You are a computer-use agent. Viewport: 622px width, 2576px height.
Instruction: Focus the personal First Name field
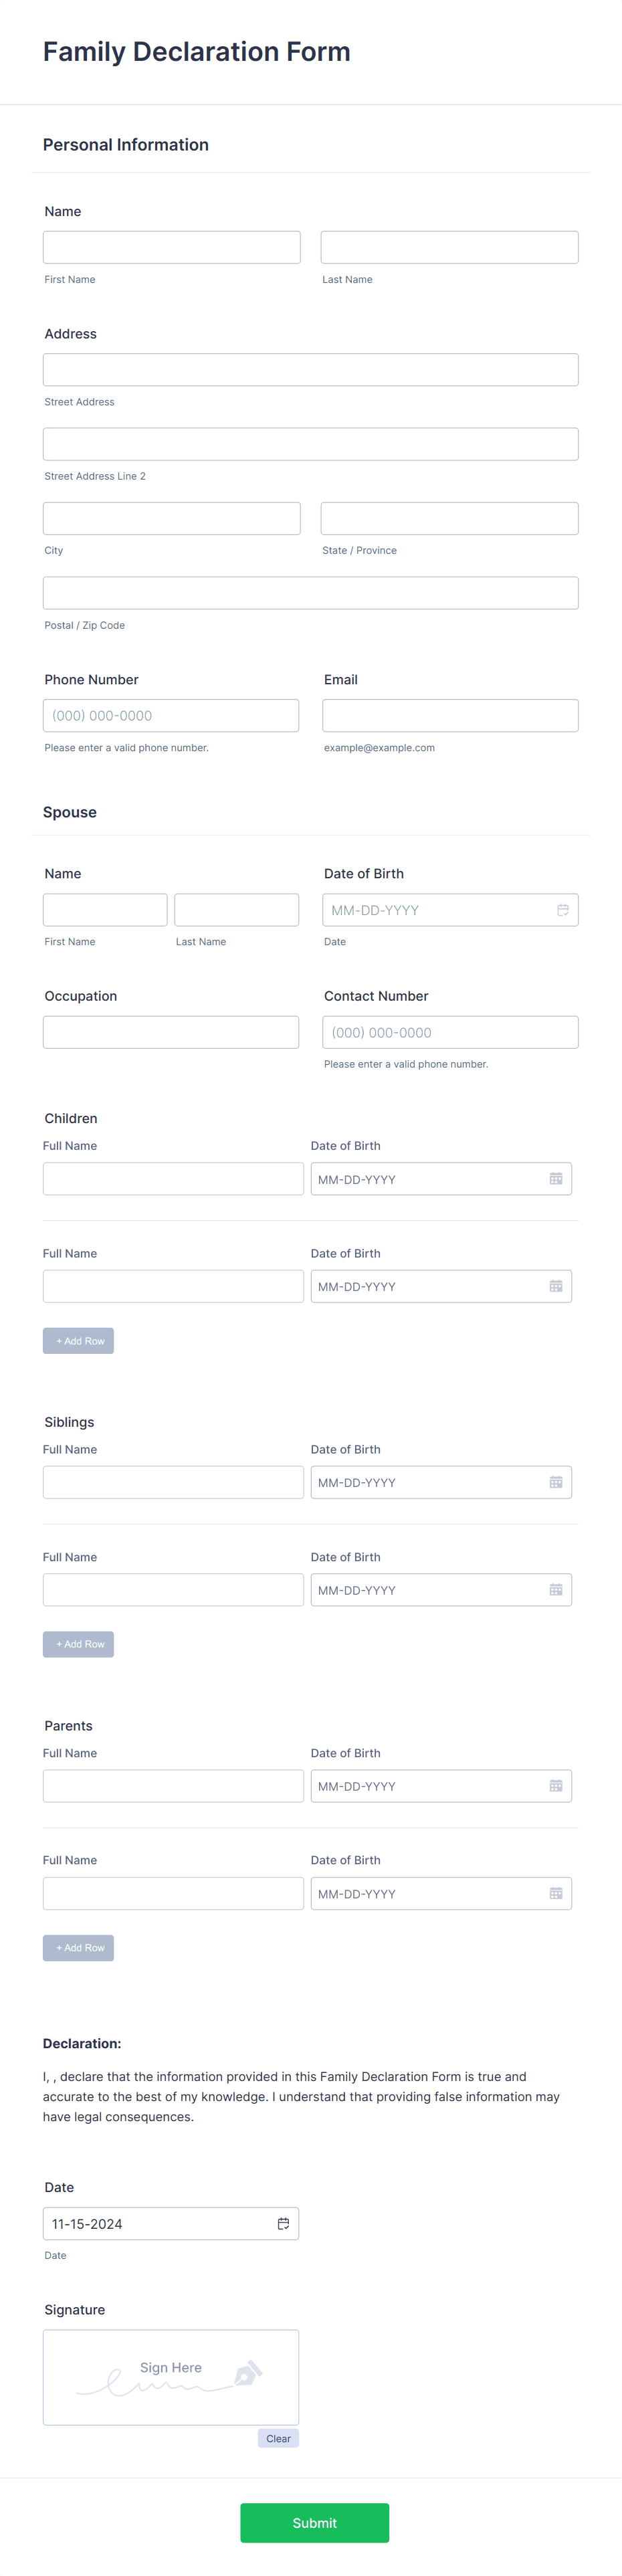click(x=172, y=247)
